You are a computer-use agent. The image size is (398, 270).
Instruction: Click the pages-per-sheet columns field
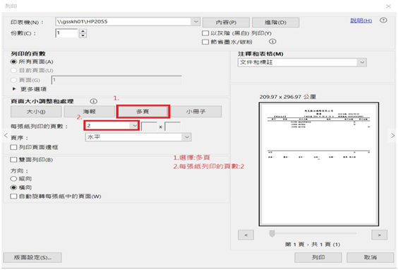(149, 127)
